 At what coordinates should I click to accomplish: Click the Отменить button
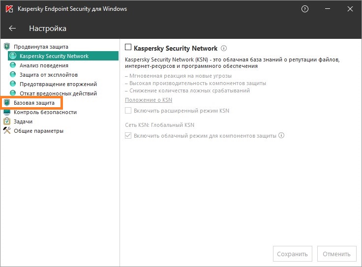pos(337,254)
